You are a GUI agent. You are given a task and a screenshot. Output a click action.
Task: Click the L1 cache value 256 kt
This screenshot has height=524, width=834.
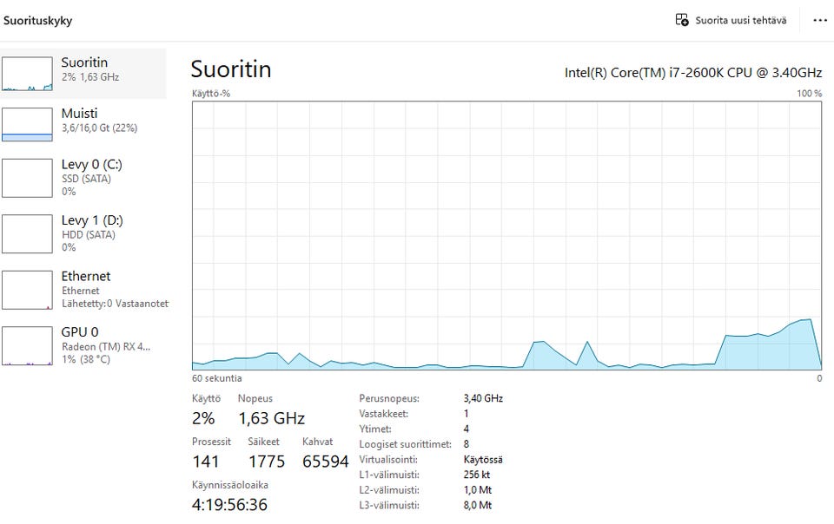(x=477, y=475)
